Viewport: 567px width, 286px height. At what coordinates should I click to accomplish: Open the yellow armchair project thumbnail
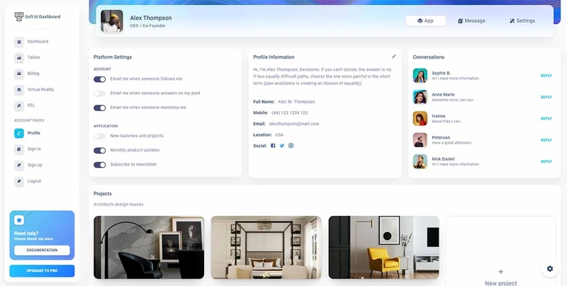pos(383,247)
